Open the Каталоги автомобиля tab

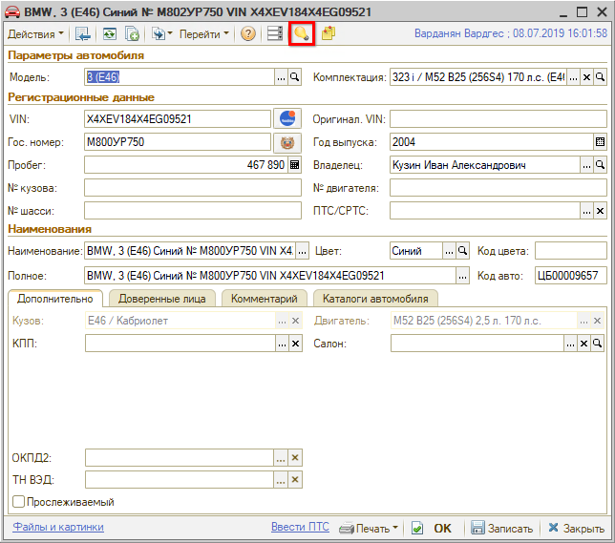pos(374,299)
